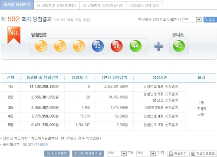Click the blue ball number 13

tap(98, 46)
